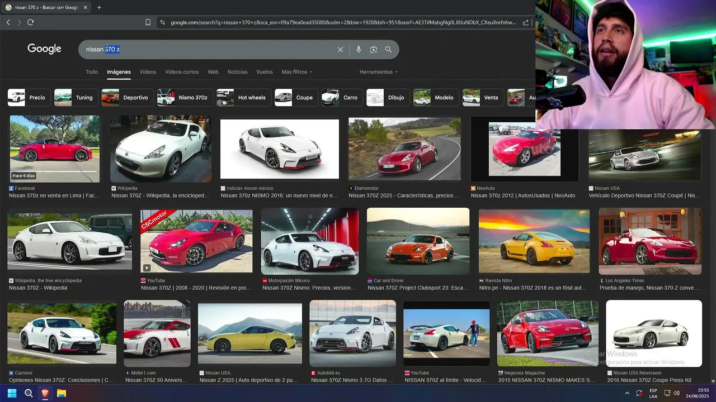Open the Videos cortos tab
Image resolution: width=716 pixels, height=402 pixels.
coord(182,72)
